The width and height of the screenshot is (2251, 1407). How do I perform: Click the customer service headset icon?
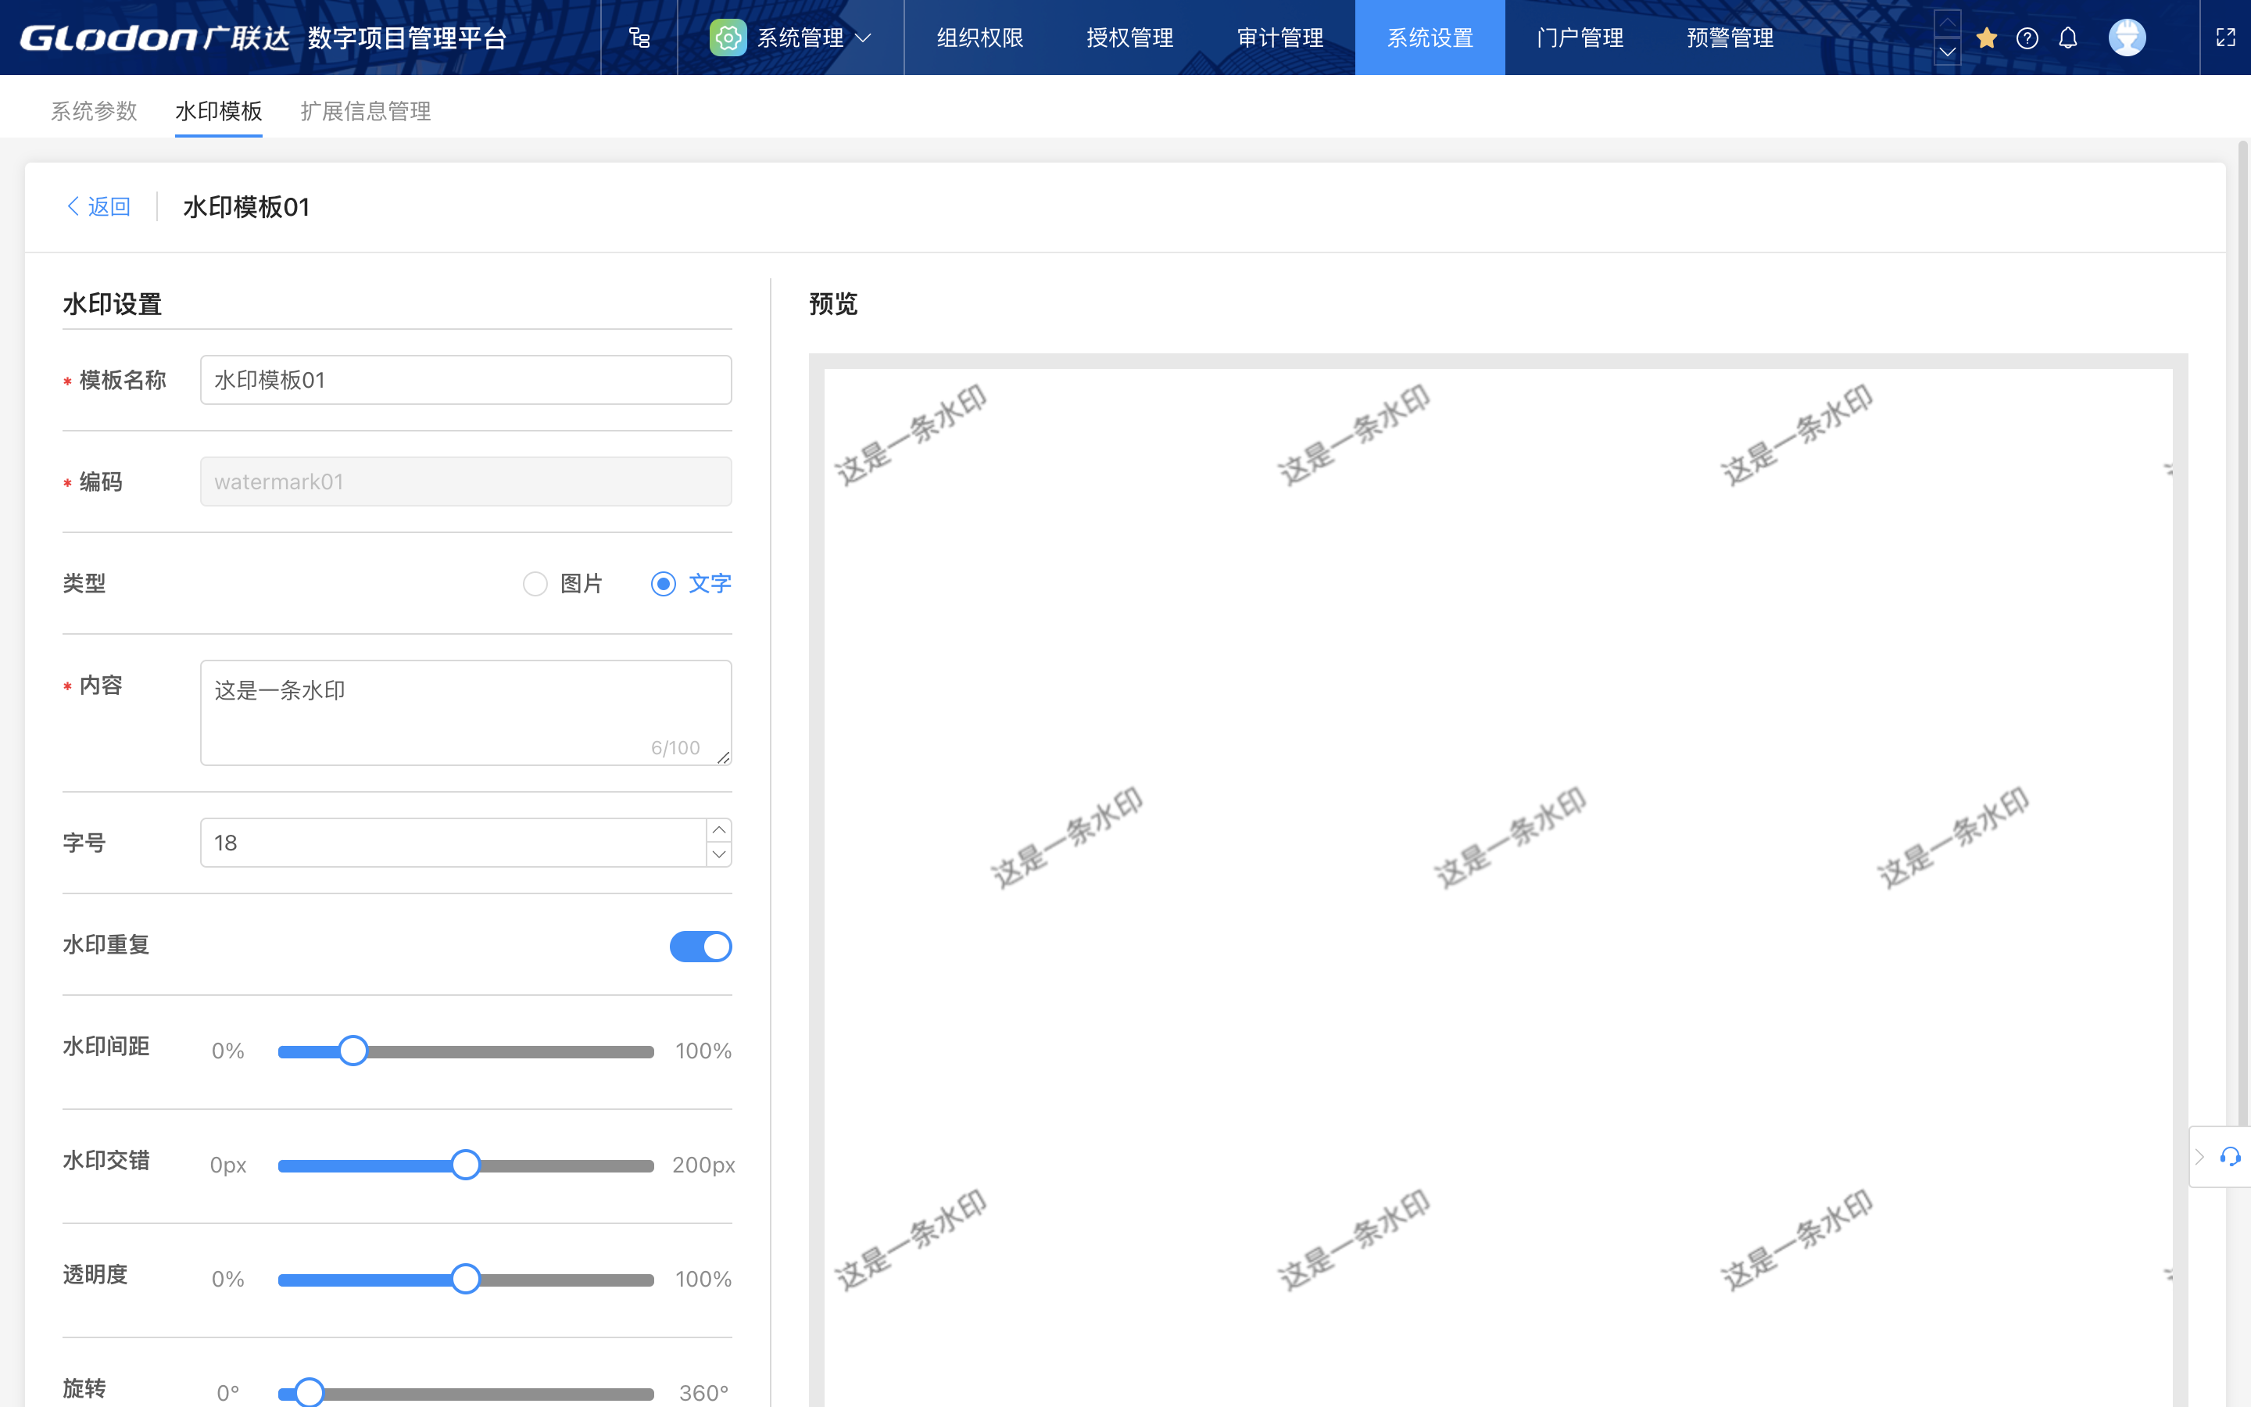tap(2230, 1157)
